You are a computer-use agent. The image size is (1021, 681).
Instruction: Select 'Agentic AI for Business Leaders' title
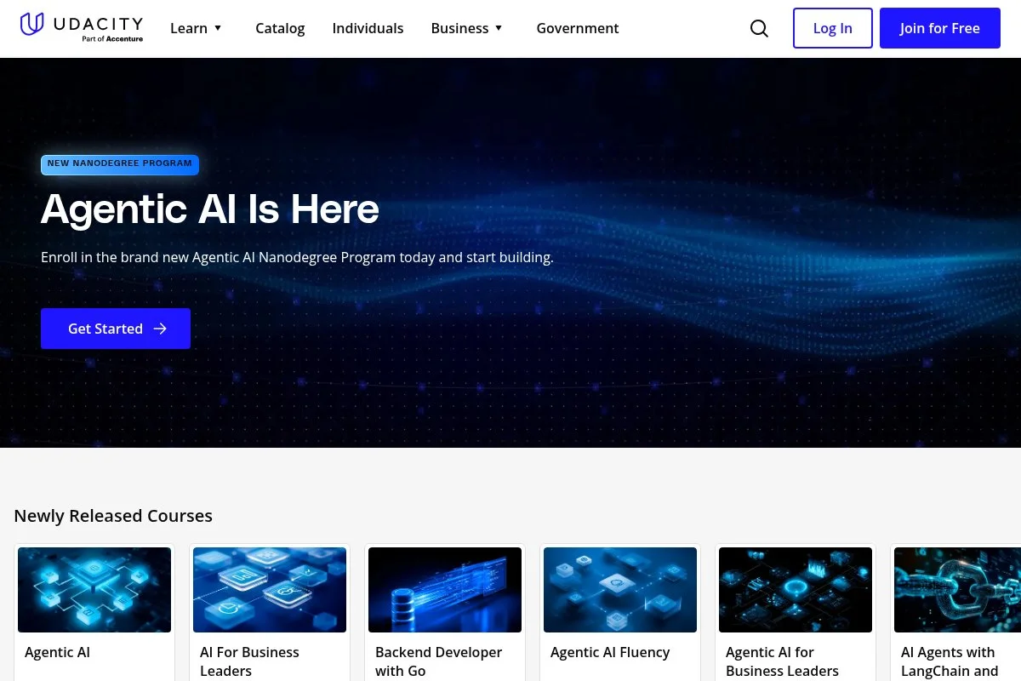(782, 661)
